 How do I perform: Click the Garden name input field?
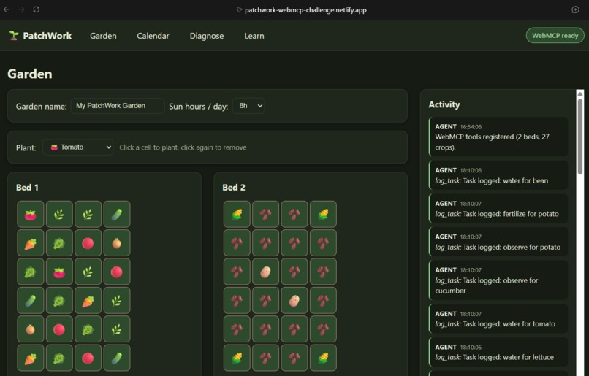(x=118, y=106)
